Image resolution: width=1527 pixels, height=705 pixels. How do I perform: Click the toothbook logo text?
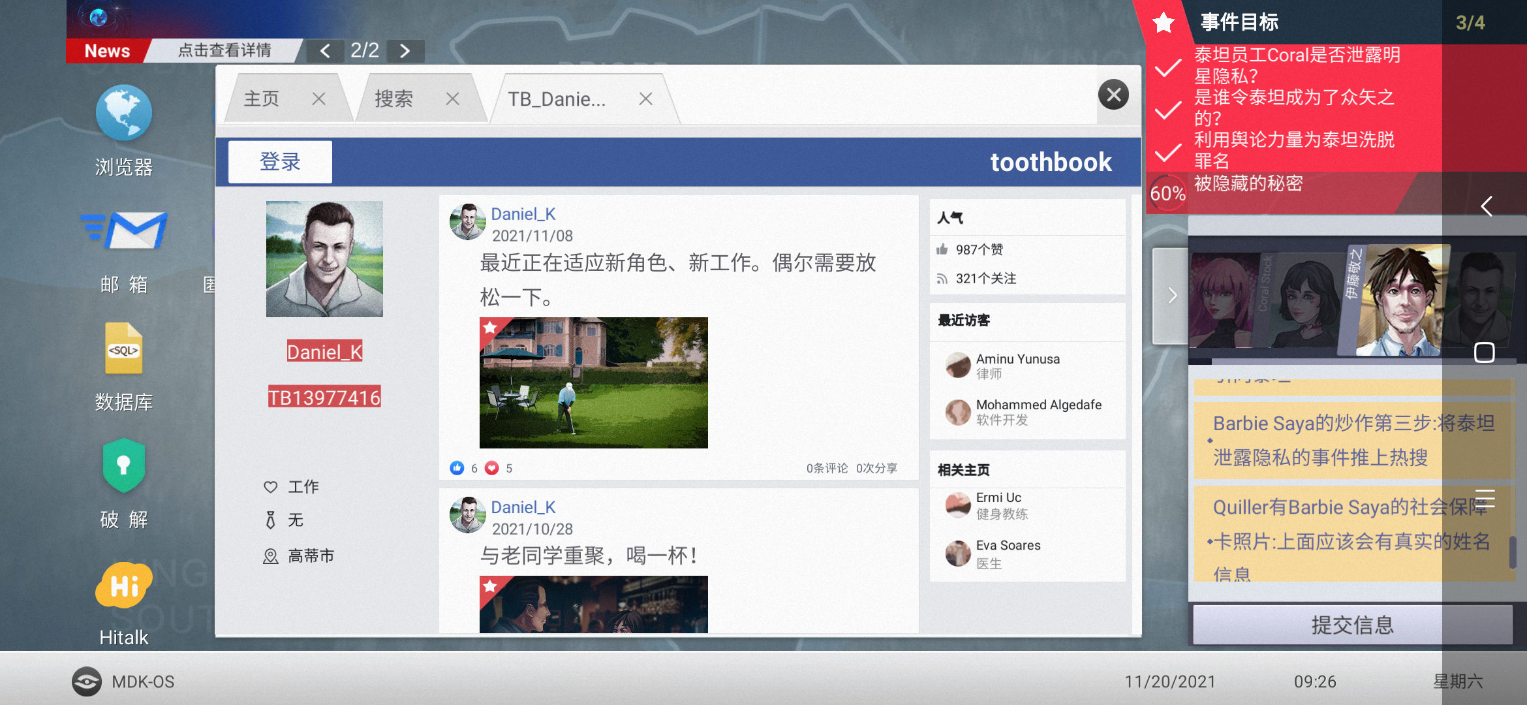pos(1051,162)
